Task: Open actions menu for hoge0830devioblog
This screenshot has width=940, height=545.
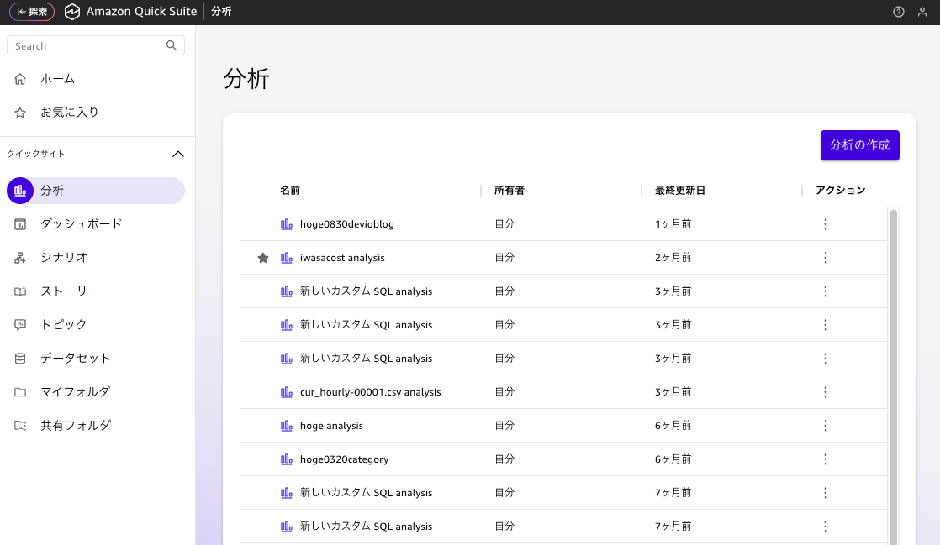Action: click(x=825, y=224)
